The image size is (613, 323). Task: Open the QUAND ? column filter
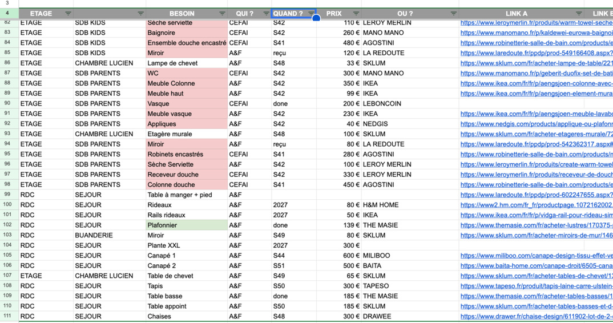tap(311, 14)
